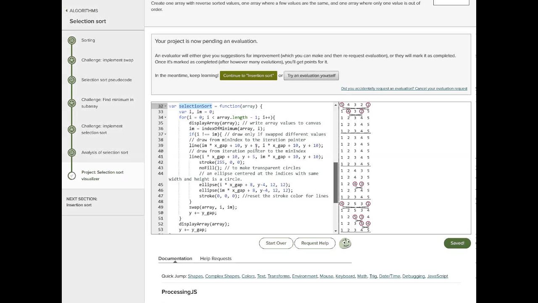
Task: Open the Sorting article icon
Action: click(x=72, y=40)
